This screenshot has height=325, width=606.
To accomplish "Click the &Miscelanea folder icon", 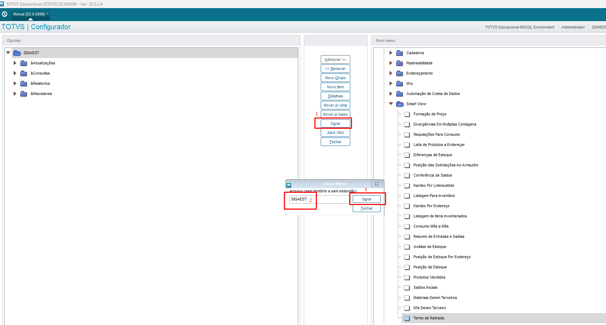I will click(24, 94).
